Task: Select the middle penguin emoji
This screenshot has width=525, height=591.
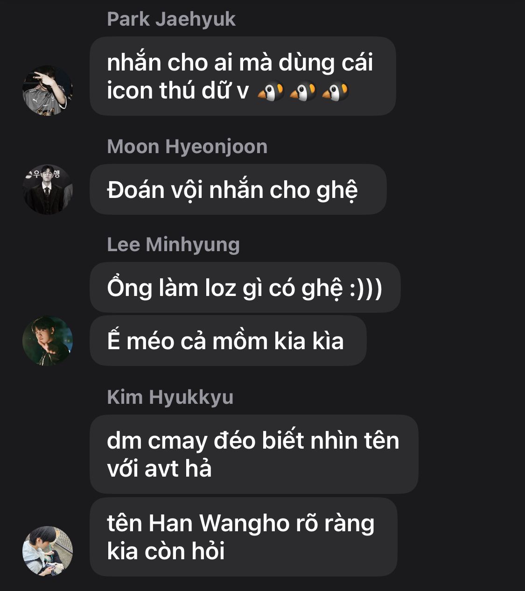Action: tap(303, 91)
